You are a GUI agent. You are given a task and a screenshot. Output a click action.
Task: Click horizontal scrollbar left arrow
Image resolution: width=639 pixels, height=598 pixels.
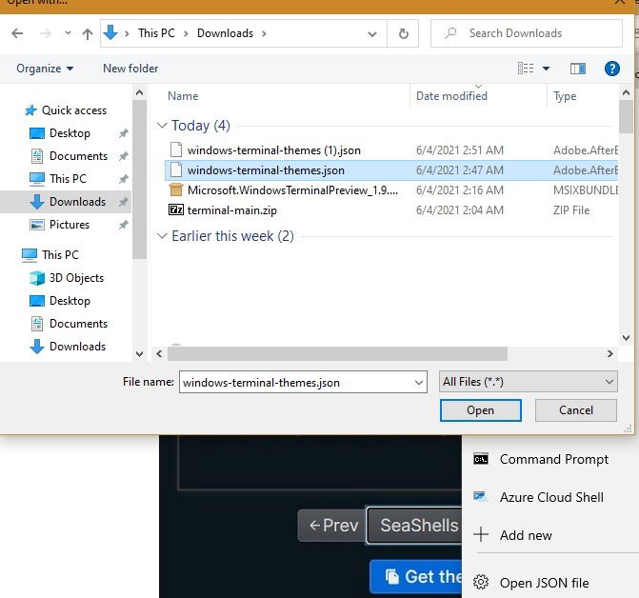click(159, 353)
